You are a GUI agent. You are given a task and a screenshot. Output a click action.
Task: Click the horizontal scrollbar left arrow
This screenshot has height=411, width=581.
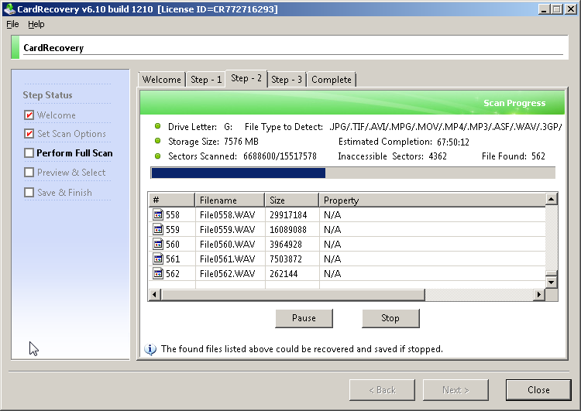click(154, 295)
